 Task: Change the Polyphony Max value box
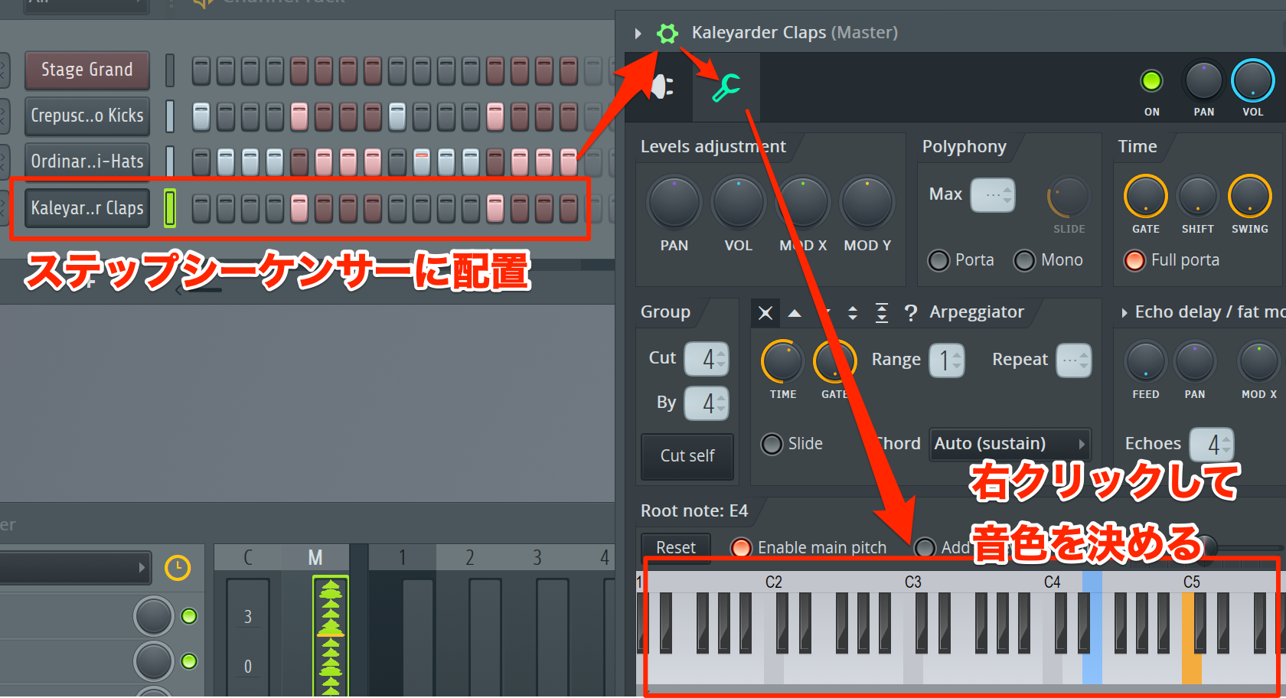coord(993,195)
